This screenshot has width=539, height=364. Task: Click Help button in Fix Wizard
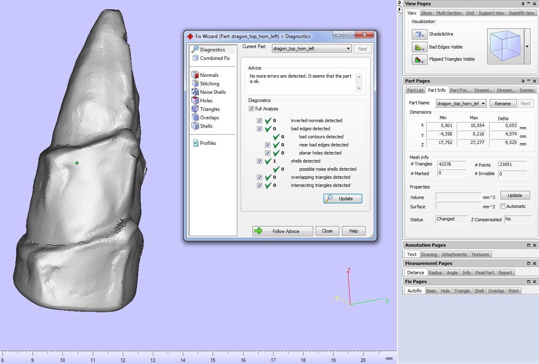tap(353, 231)
